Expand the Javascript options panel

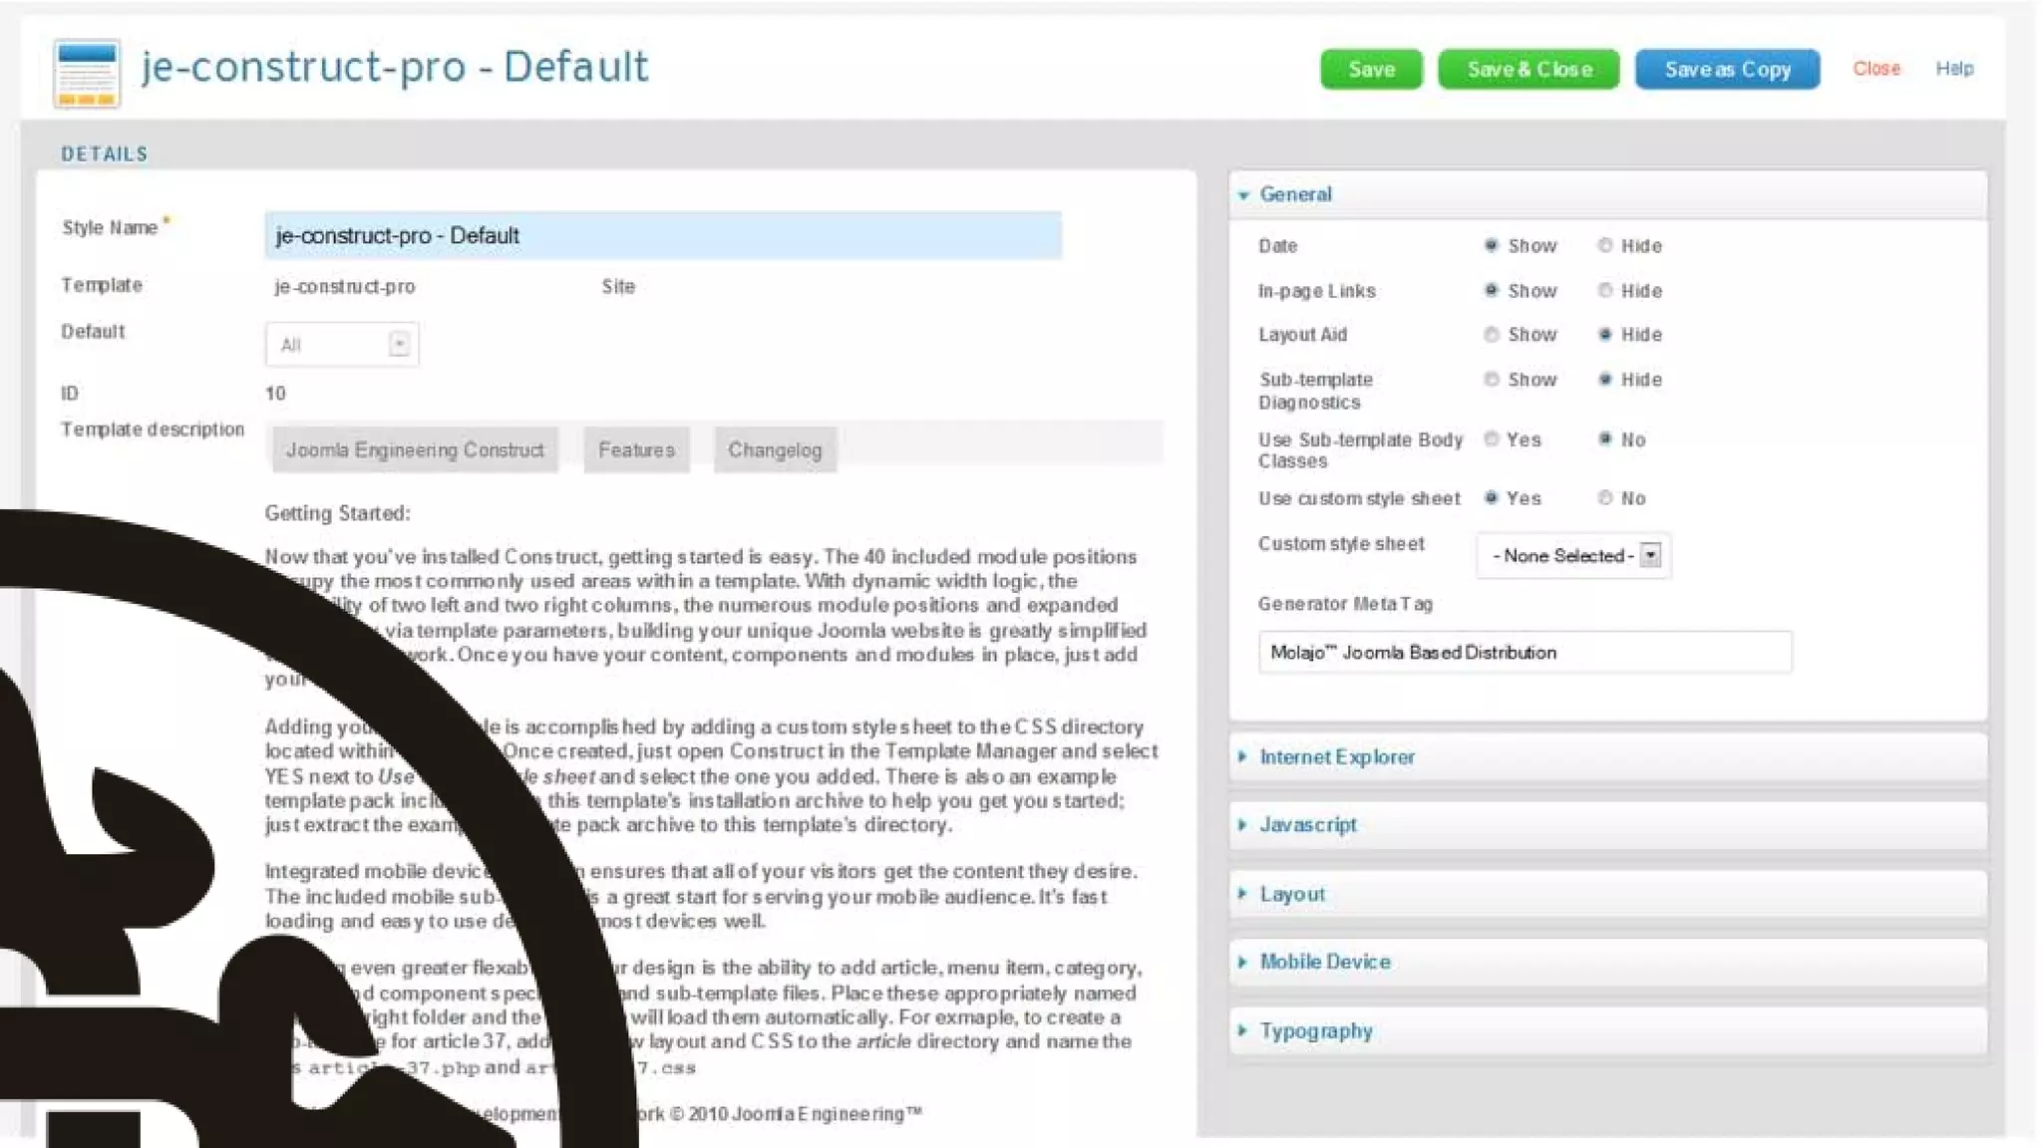tap(1307, 825)
